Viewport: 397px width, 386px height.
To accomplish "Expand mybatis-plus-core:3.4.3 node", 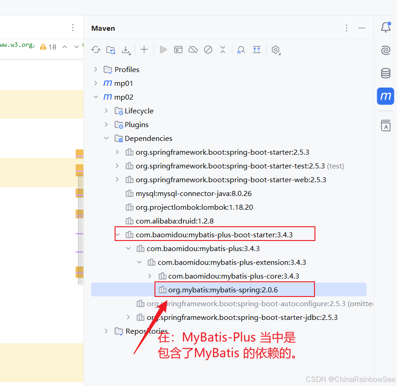I will pos(149,276).
